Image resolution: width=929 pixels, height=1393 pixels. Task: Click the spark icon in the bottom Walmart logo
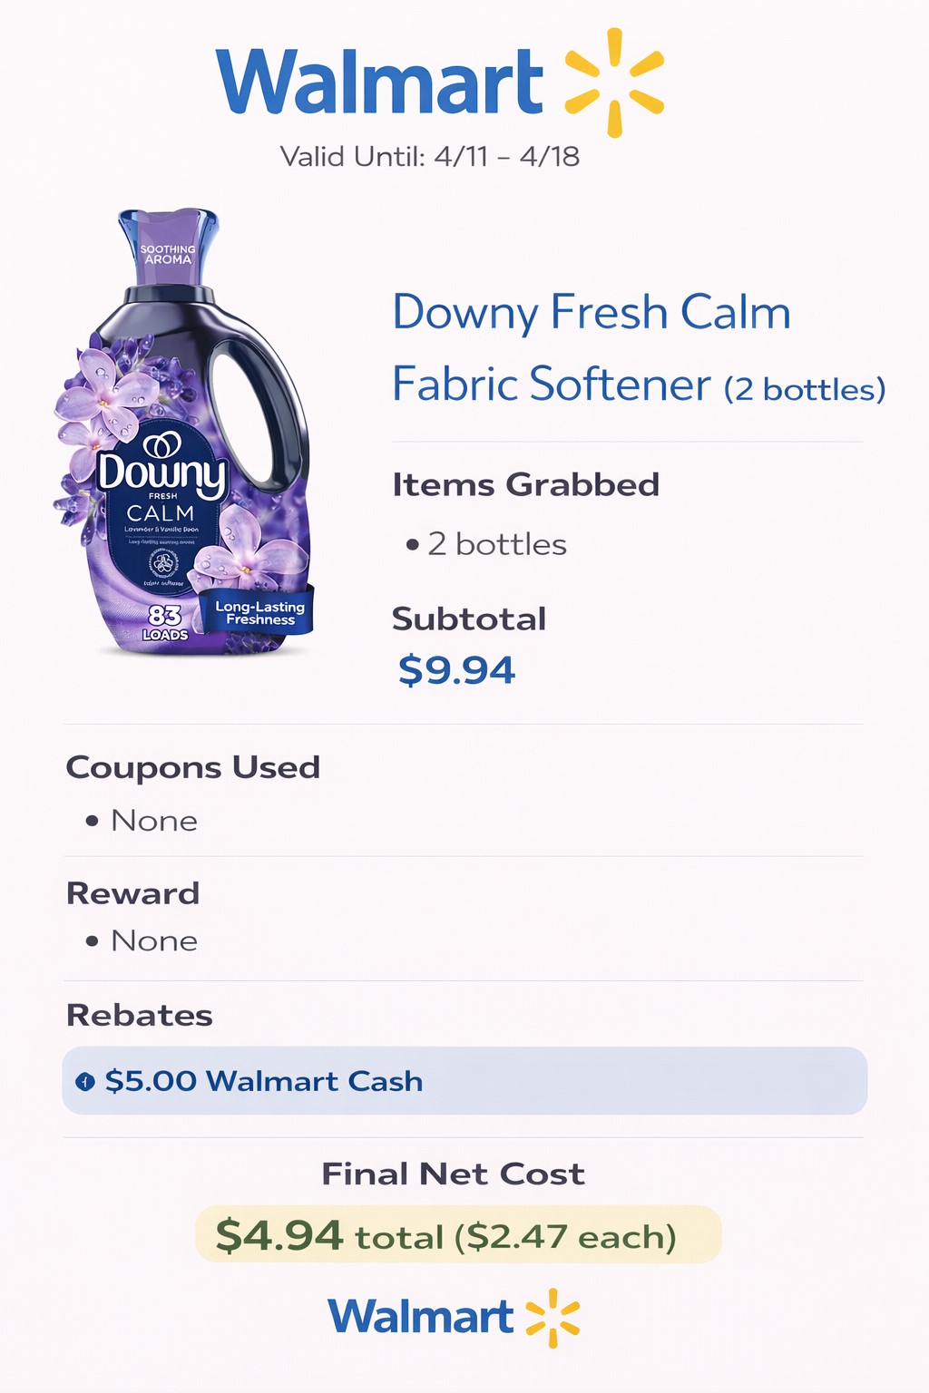(553, 1317)
